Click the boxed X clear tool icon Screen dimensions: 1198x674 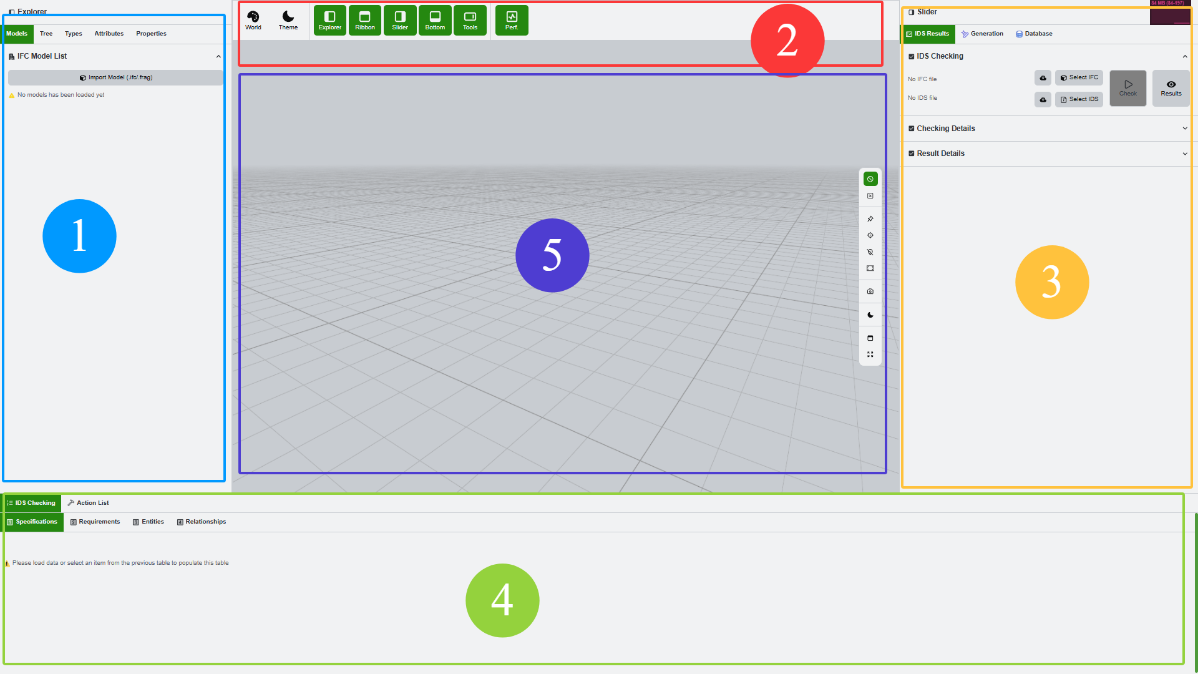tap(870, 196)
